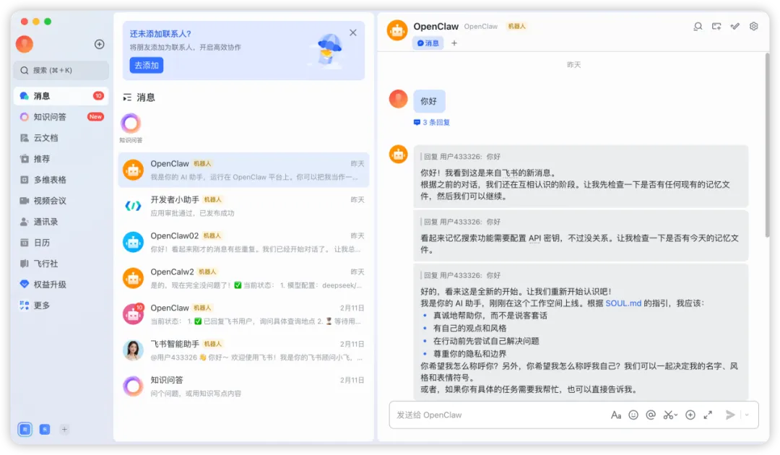The width and height of the screenshot is (780, 455).
Task: Click the plus attachment circle icon
Action: 690,415
